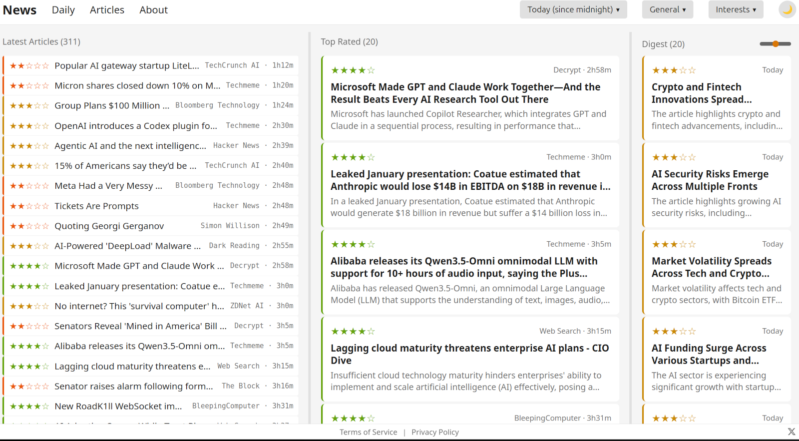Toggle dark mode with the moon icon
The width and height of the screenshot is (799, 441).
[x=787, y=9]
